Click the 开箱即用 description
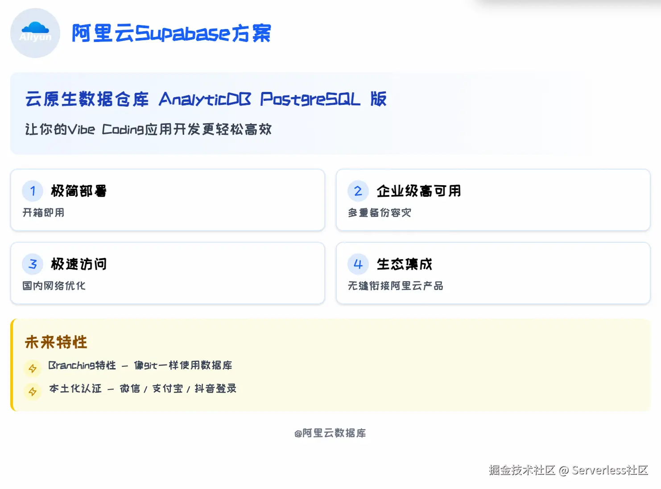The image size is (661, 489). pyautogui.click(x=44, y=213)
